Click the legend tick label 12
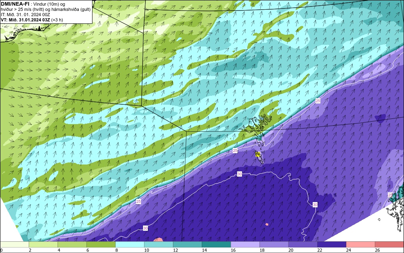The width and height of the screenshot is (404, 253). tap(175, 250)
